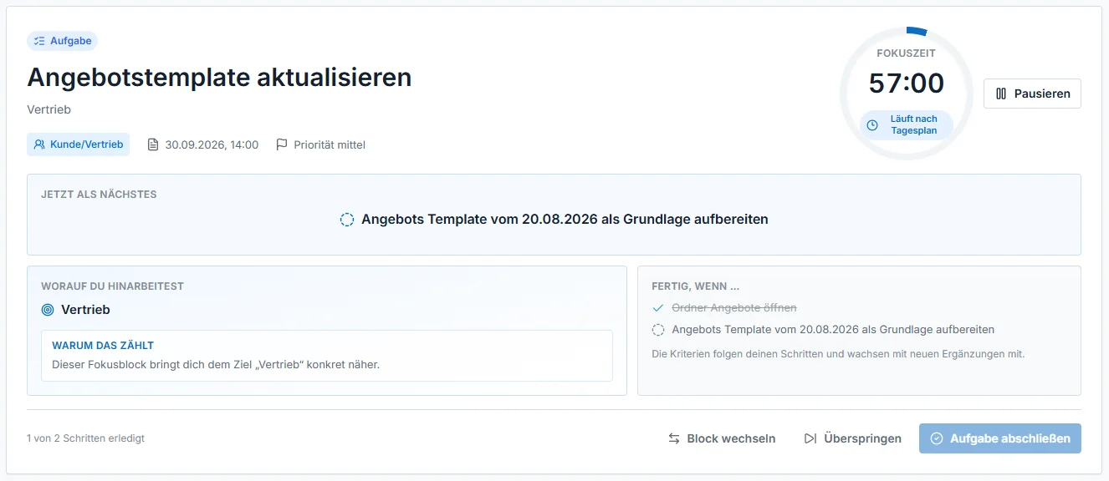Click the Fokusblock explanation sentence

point(216,365)
